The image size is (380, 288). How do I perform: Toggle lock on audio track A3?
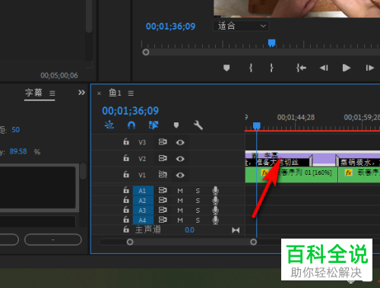point(126,210)
